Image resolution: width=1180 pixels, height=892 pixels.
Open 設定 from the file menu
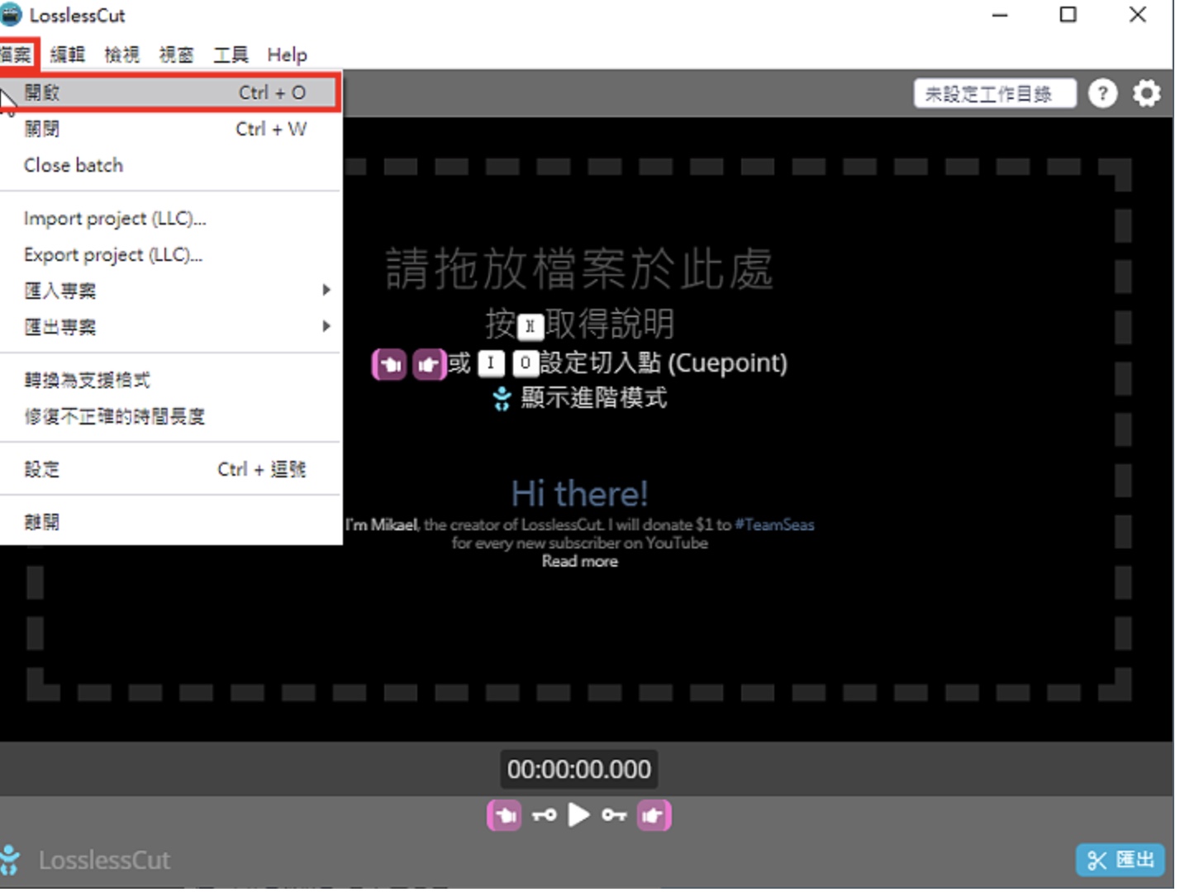pyautogui.click(x=171, y=469)
